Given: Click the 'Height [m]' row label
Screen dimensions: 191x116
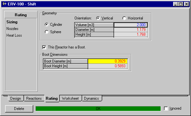Looking at the screenshot, I should [x=94, y=34].
